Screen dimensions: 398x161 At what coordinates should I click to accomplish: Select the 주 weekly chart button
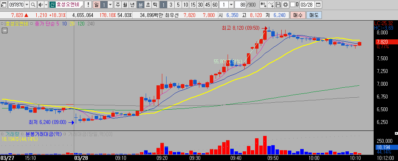(118, 5)
